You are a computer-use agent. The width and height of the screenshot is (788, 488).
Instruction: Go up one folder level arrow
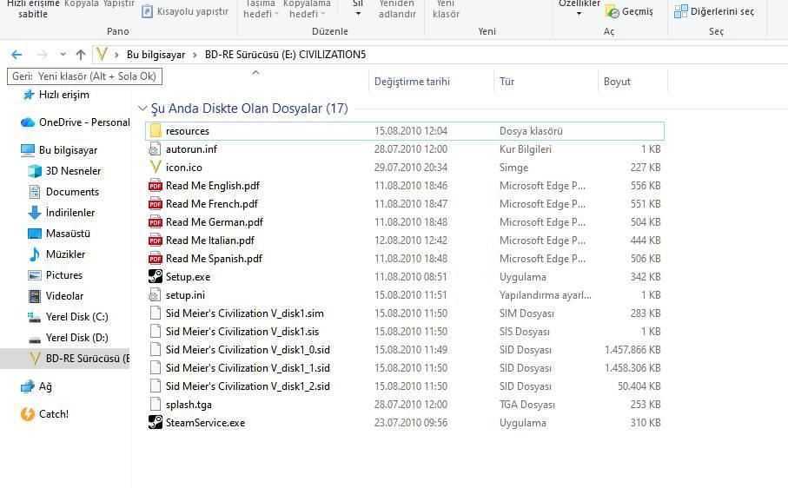coord(81,54)
